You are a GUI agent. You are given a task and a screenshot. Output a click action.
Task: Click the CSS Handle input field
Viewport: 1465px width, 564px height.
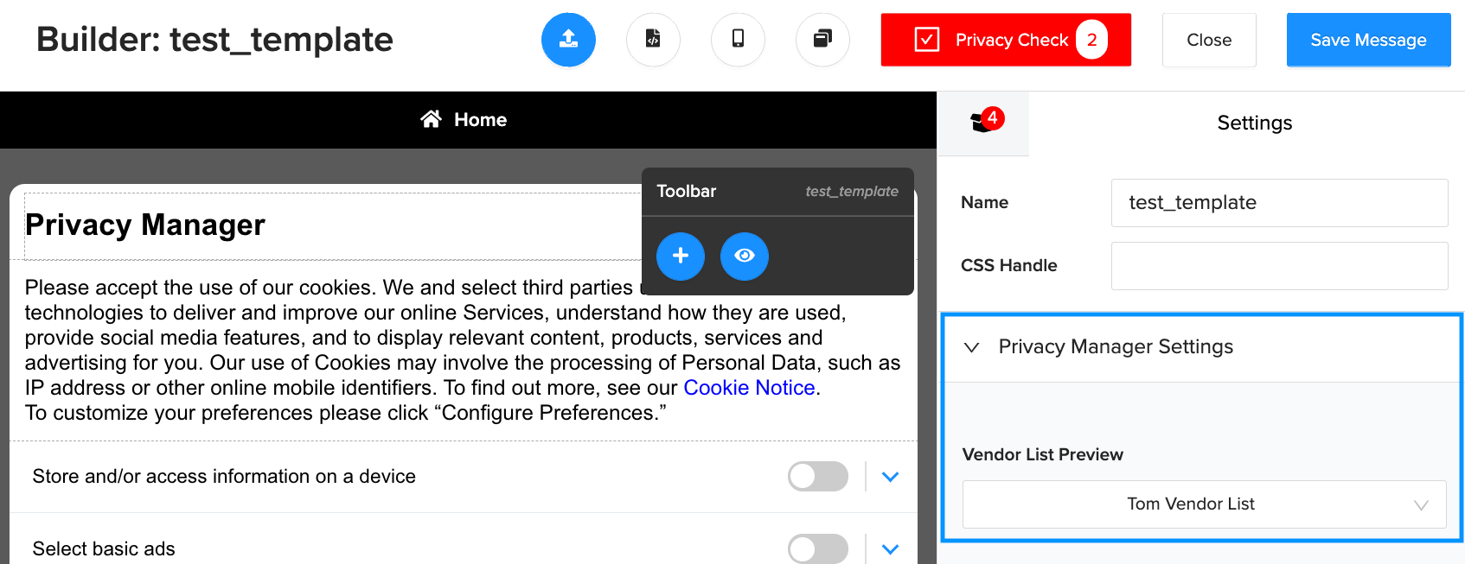tap(1279, 266)
